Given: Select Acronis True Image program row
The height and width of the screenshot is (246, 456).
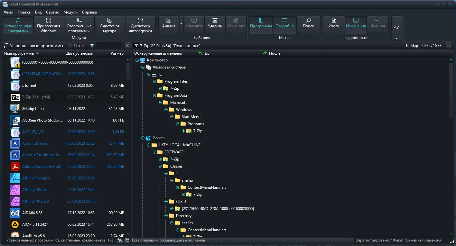Looking at the screenshot, I should click(x=64, y=155).
